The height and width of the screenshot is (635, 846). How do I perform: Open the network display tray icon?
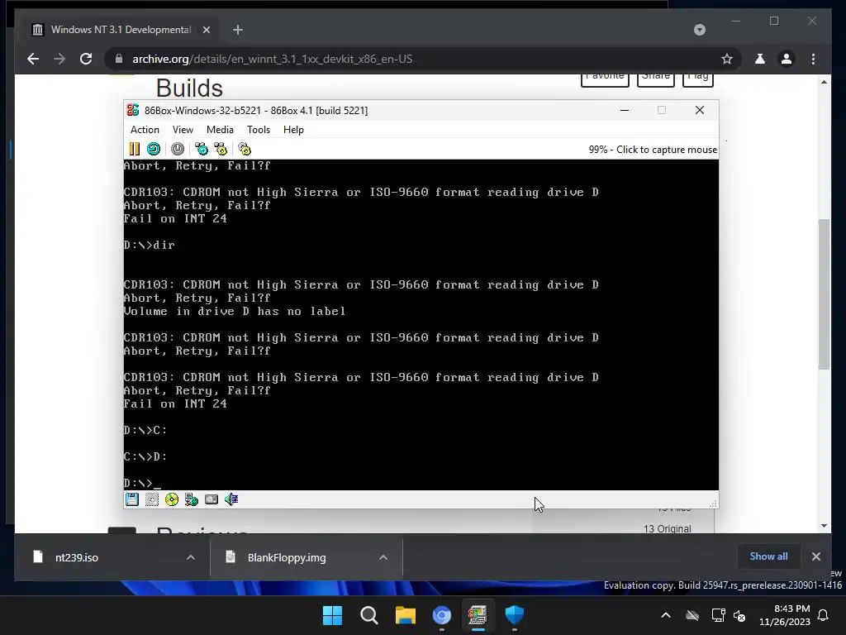(x=718, y=615)
